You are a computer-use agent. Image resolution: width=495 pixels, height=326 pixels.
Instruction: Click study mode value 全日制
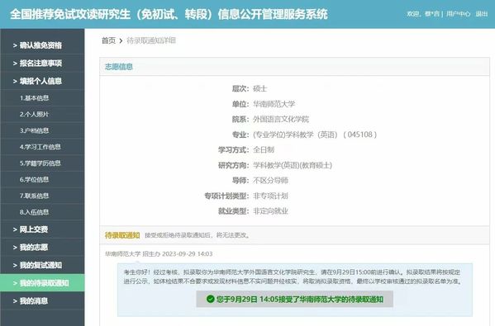pos(264,150)
